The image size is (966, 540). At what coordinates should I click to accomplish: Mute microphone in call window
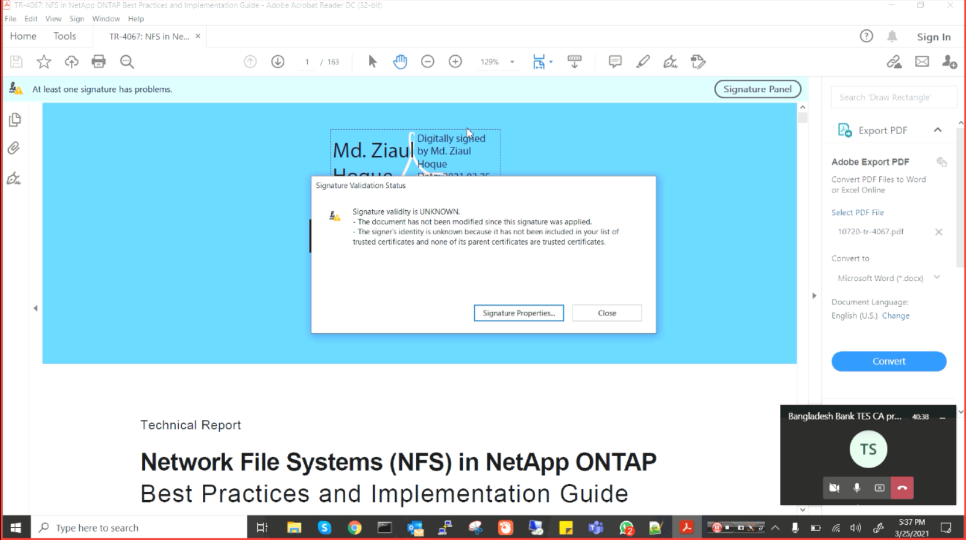857,488
